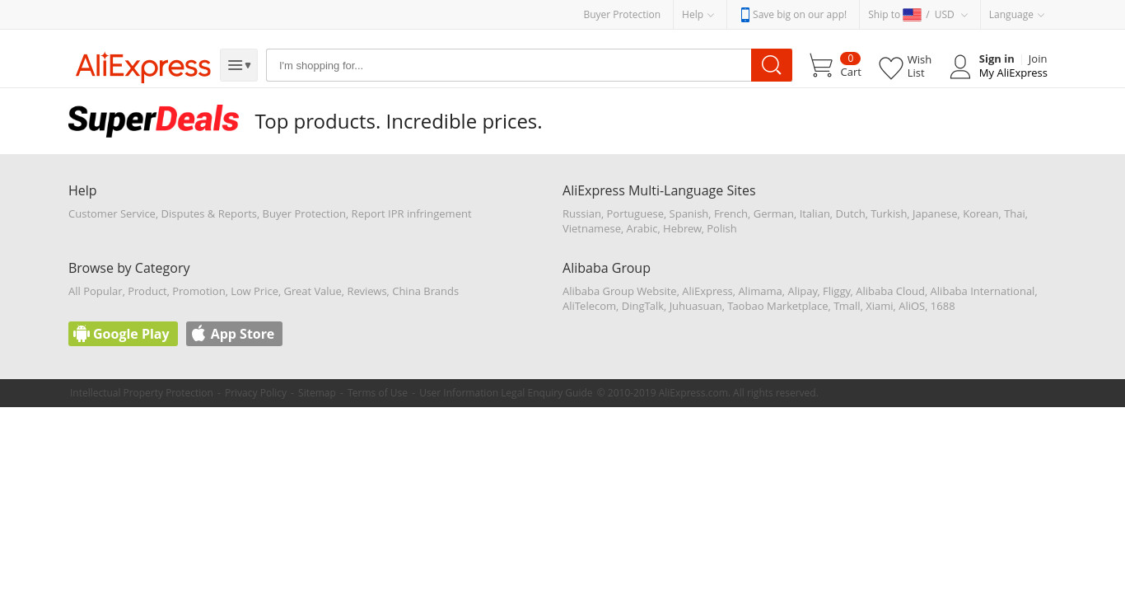The image size is (1125, 600).
Task: Click the Join link
Action: point(1038,59)
